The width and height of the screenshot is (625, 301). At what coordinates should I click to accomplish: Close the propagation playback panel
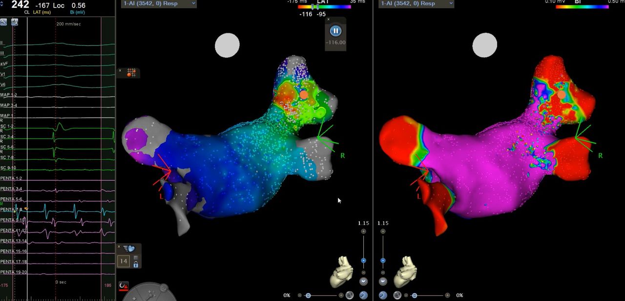coord(329,19)
